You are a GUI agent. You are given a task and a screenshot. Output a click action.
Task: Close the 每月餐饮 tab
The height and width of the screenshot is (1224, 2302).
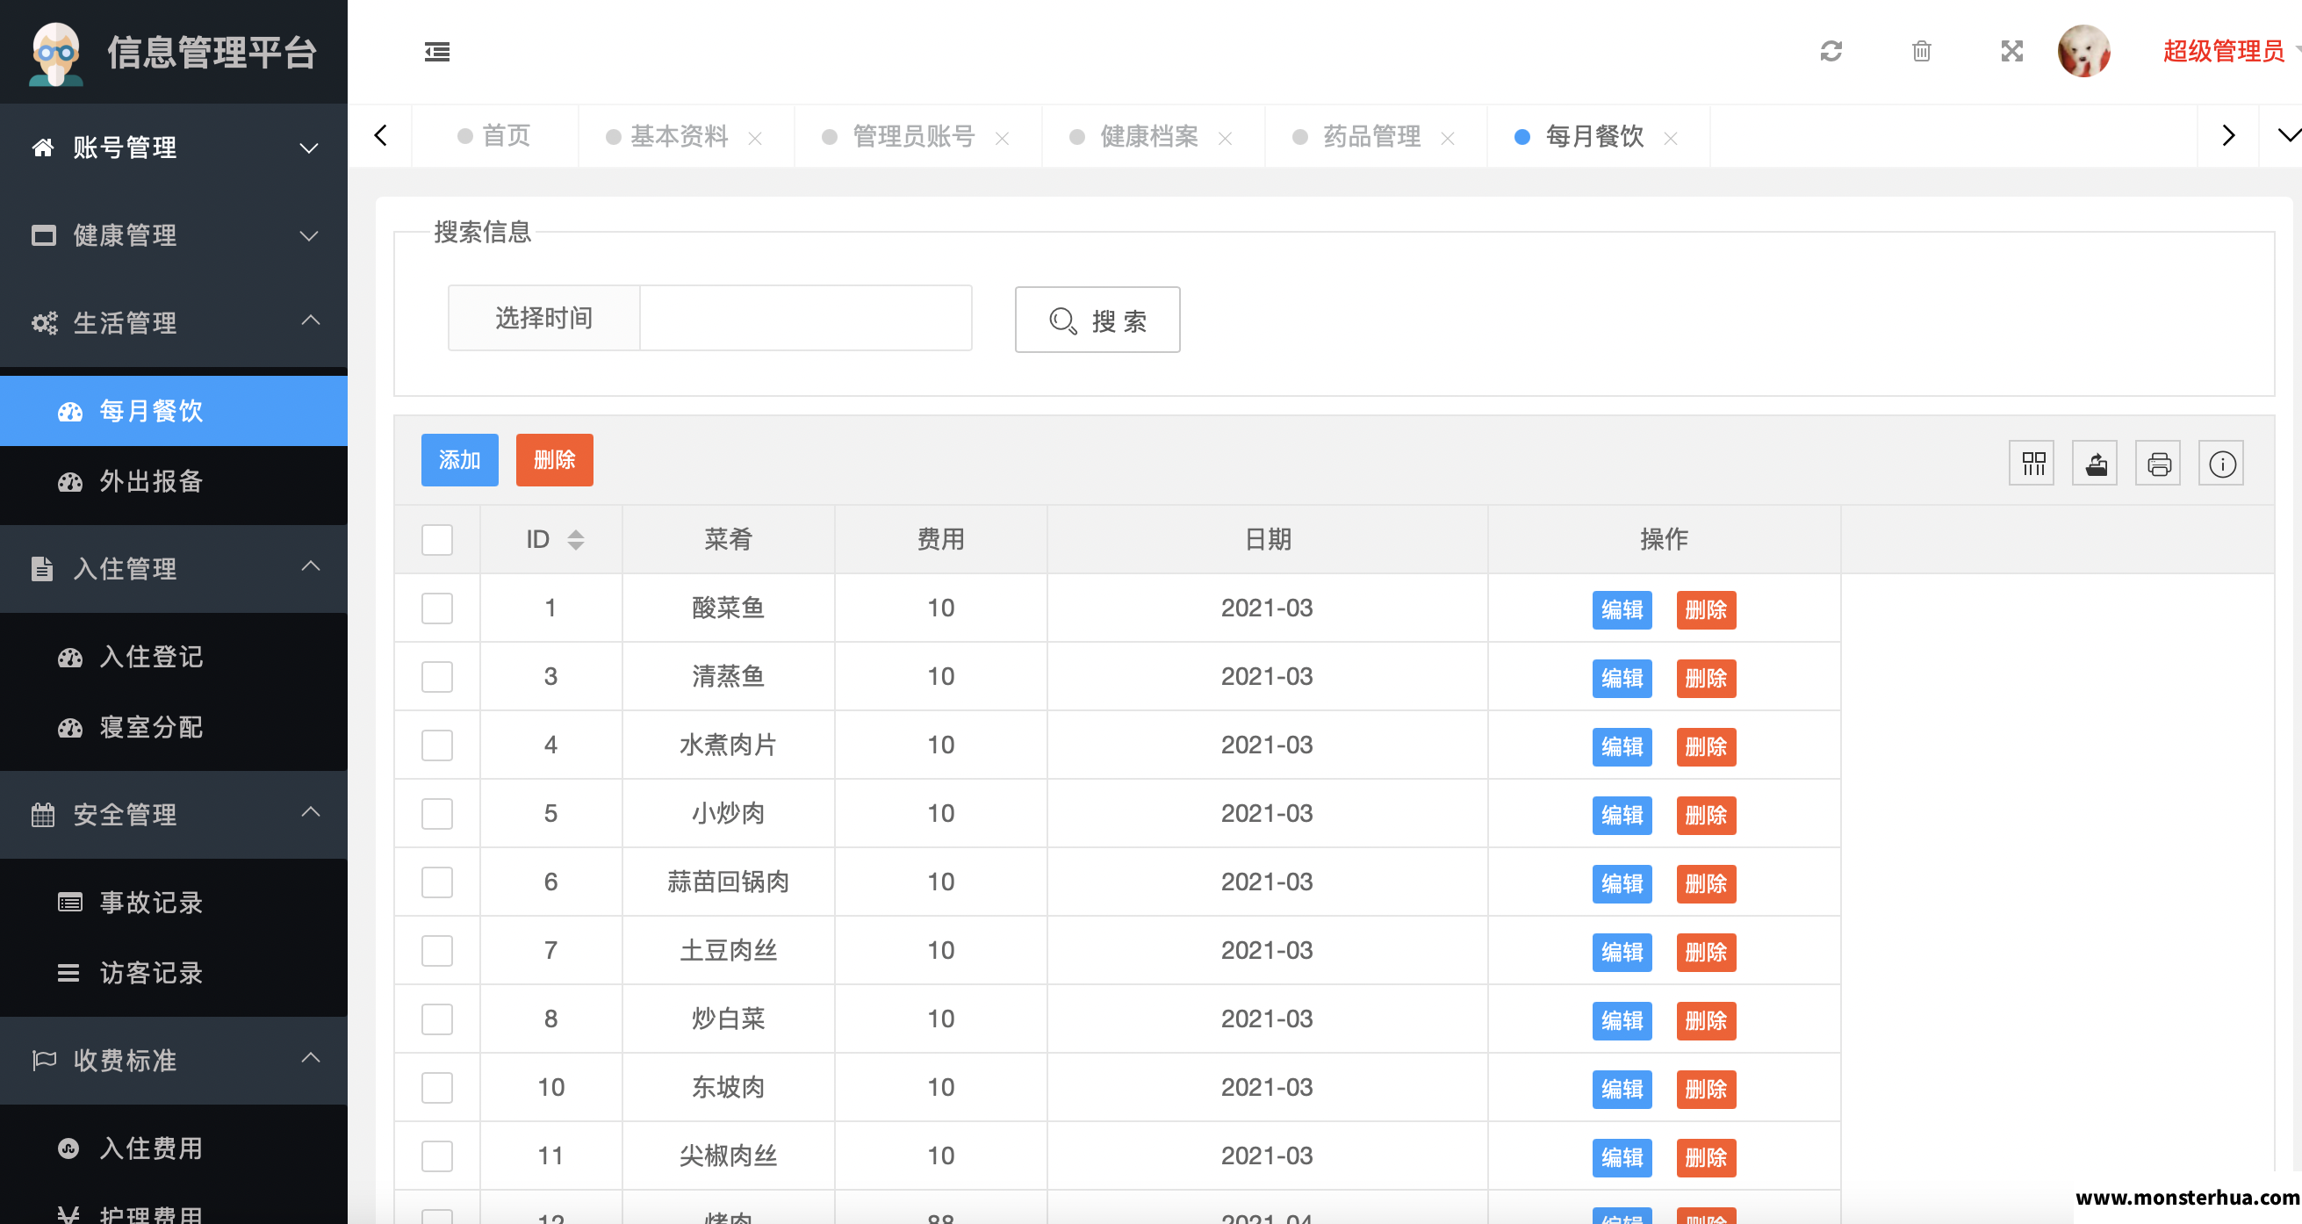[x=1670, y=139]
